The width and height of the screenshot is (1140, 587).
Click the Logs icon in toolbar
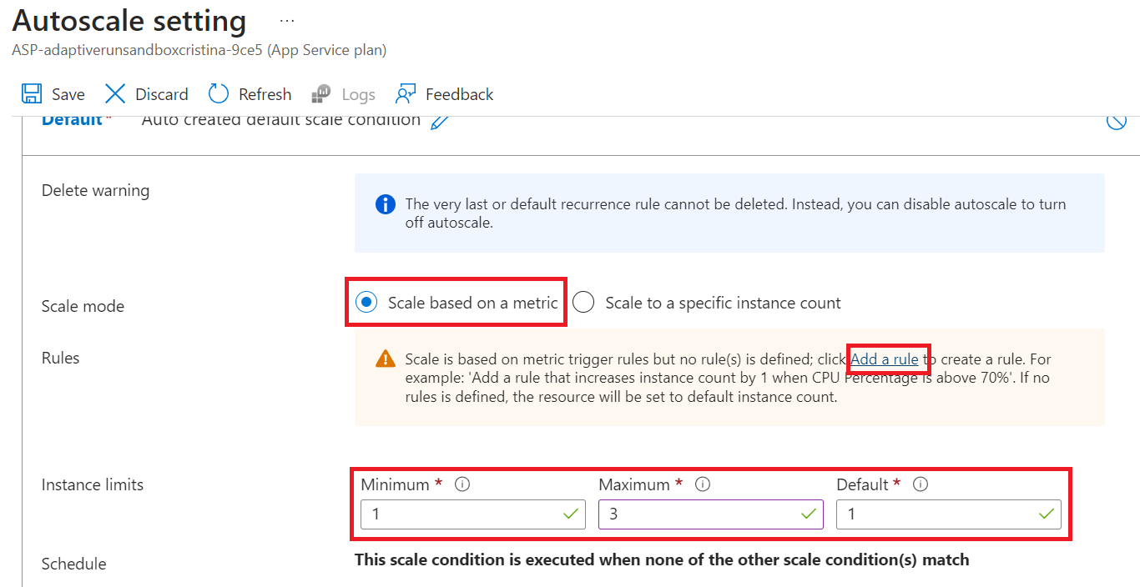(321, 93)
